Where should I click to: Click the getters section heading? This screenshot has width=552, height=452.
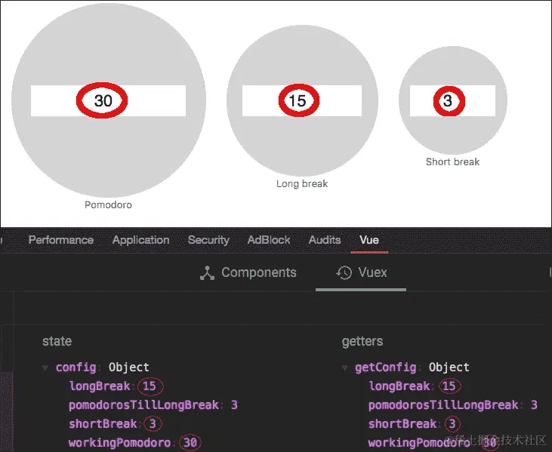[x=362, y=341]
